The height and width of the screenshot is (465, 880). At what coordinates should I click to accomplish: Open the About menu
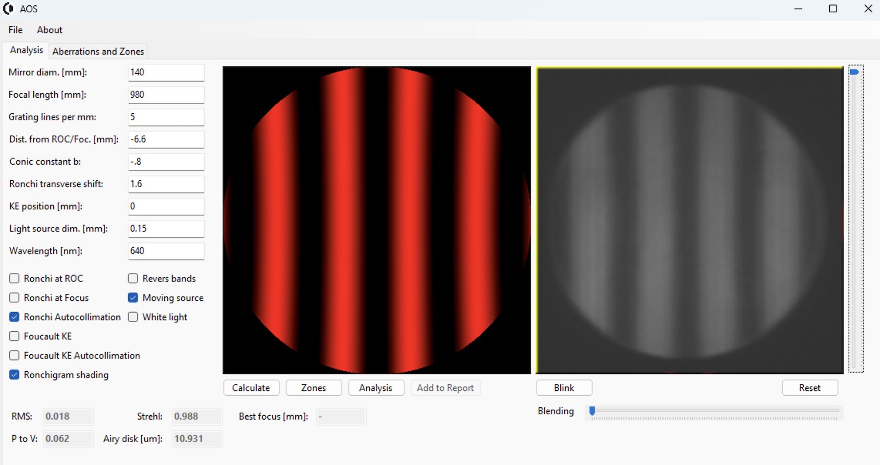(49, 30)
